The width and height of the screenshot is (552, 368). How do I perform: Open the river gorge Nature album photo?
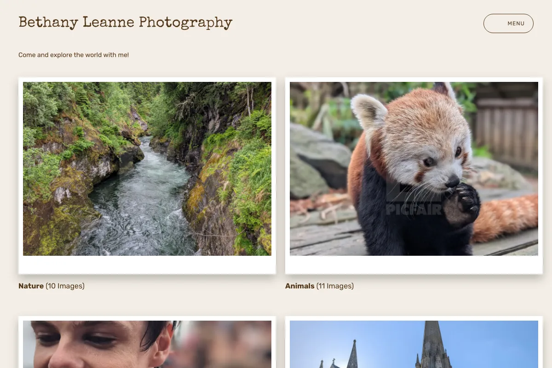147,169
